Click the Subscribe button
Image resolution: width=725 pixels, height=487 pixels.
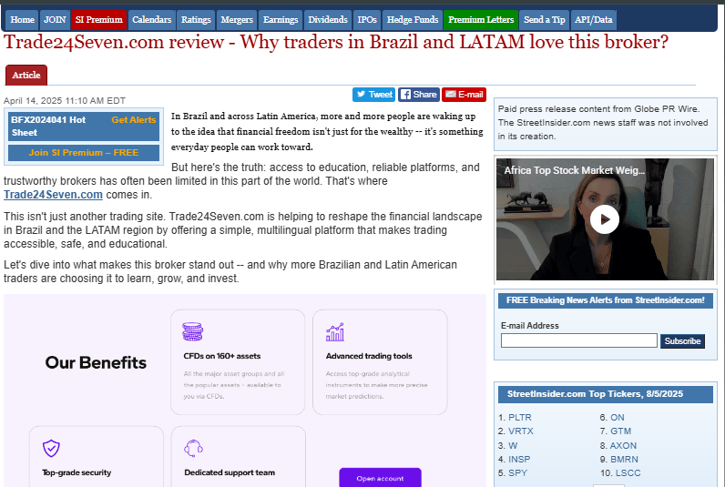tap(682, 341)
